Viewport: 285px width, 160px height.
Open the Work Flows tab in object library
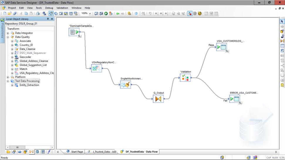pos(20,152)
